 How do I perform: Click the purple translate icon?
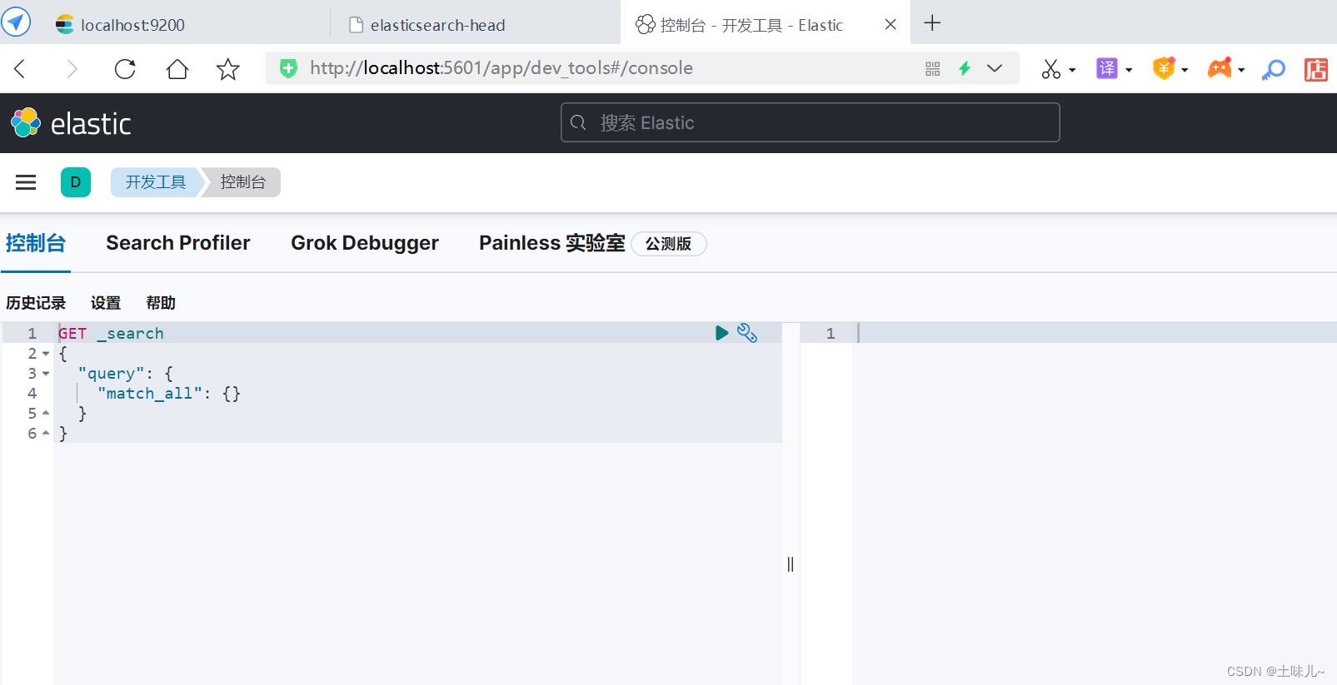pyautogui.click(x=1106, y=68)
